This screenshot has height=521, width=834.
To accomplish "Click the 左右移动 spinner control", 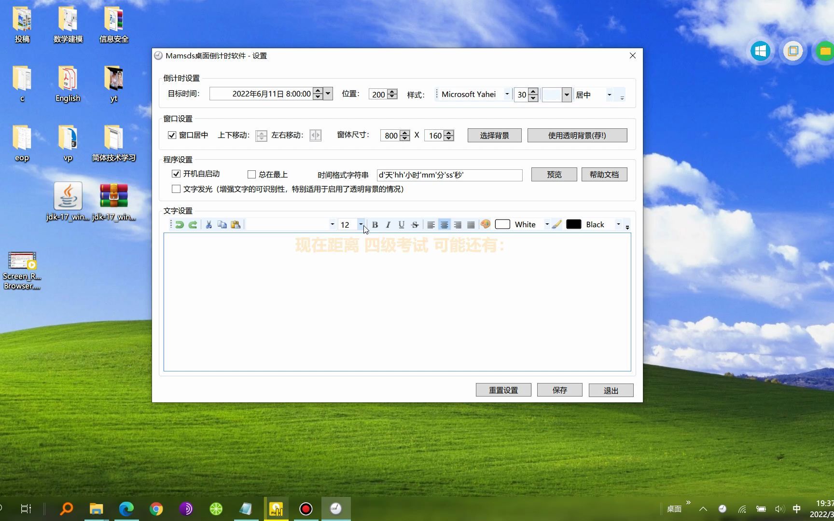I will point(316,136).
